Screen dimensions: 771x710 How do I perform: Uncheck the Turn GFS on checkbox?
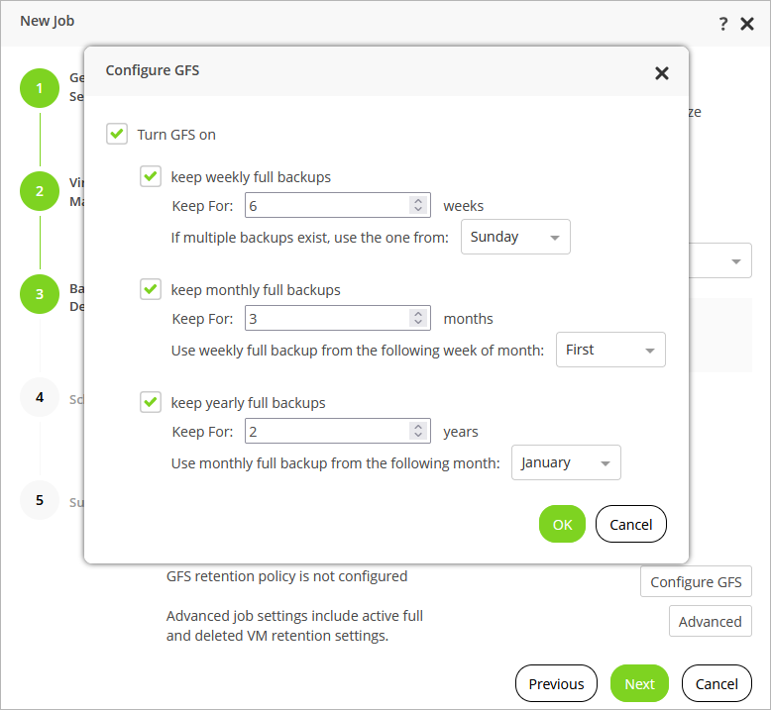(x=117, y=135)
